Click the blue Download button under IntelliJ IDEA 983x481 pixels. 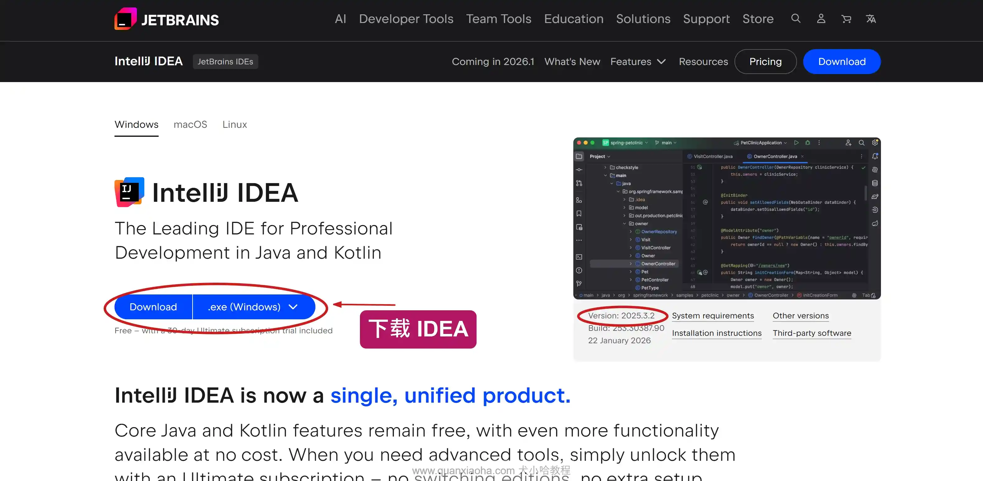(x=153, y=307)
